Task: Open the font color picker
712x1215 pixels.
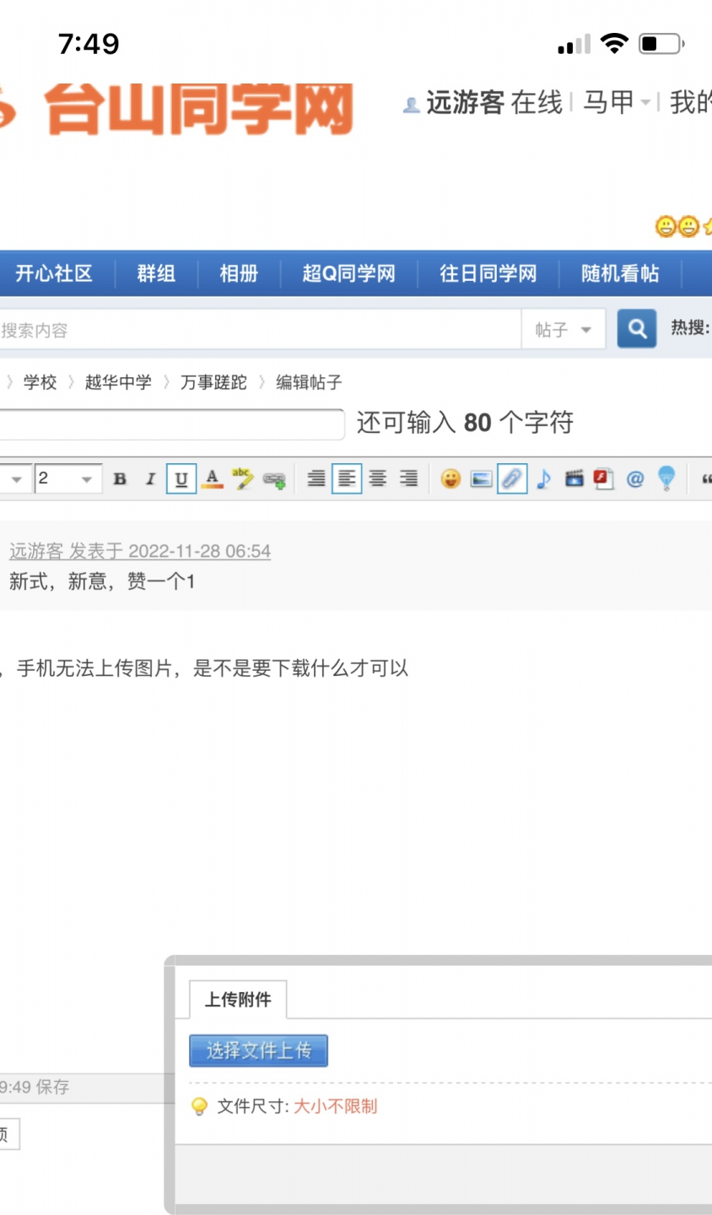Action: click(x=213, y=479)
